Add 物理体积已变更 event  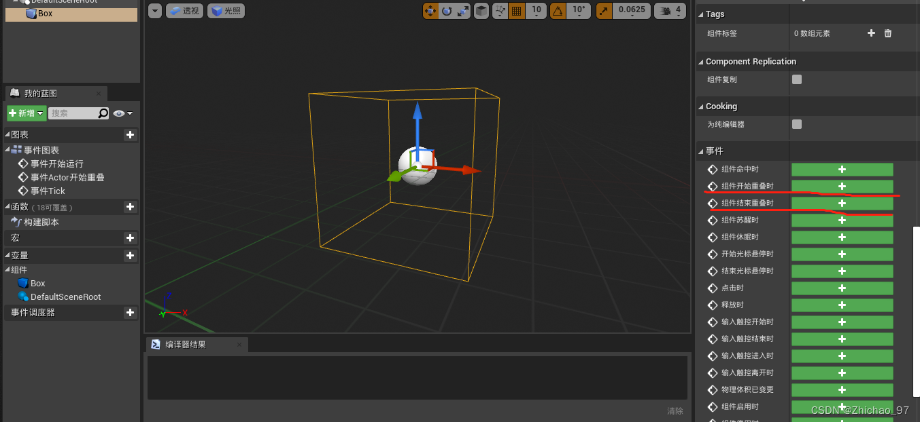point(842,390)
